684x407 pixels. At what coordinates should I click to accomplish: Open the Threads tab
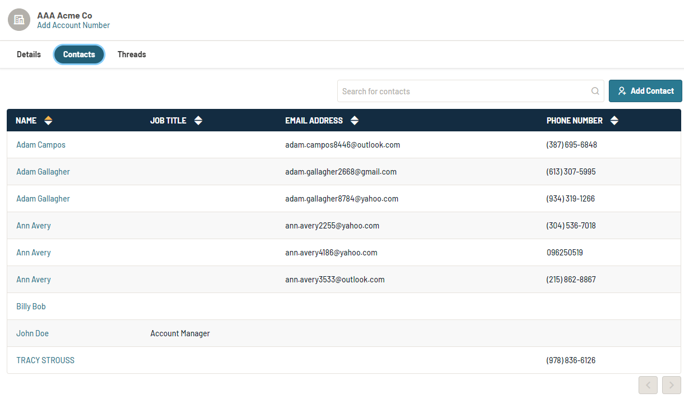point(131,54)
